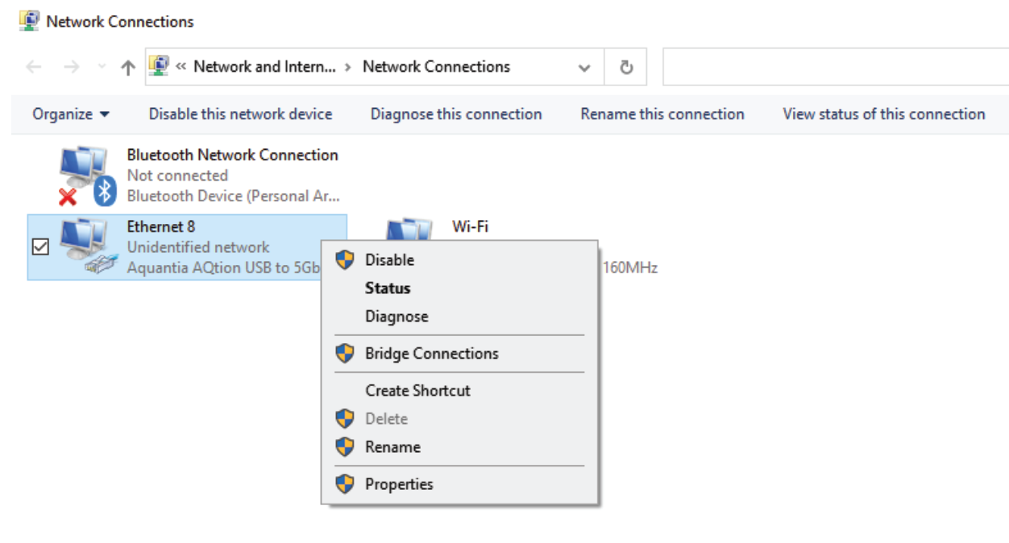Open the recent locations dropdown arrow
The height and width of the screenshot is (543, 1009).
[101, 68]
